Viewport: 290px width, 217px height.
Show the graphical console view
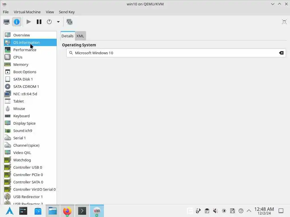(x=7, y=22)
